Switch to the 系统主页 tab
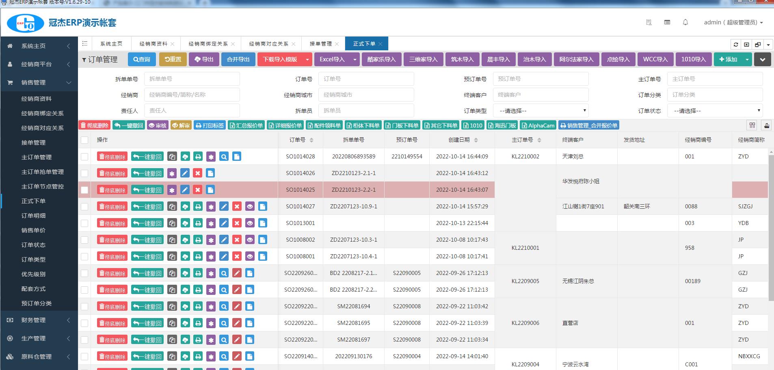This screenshot has height=370, width=774. pyautogui.click(x=111, y=43)
